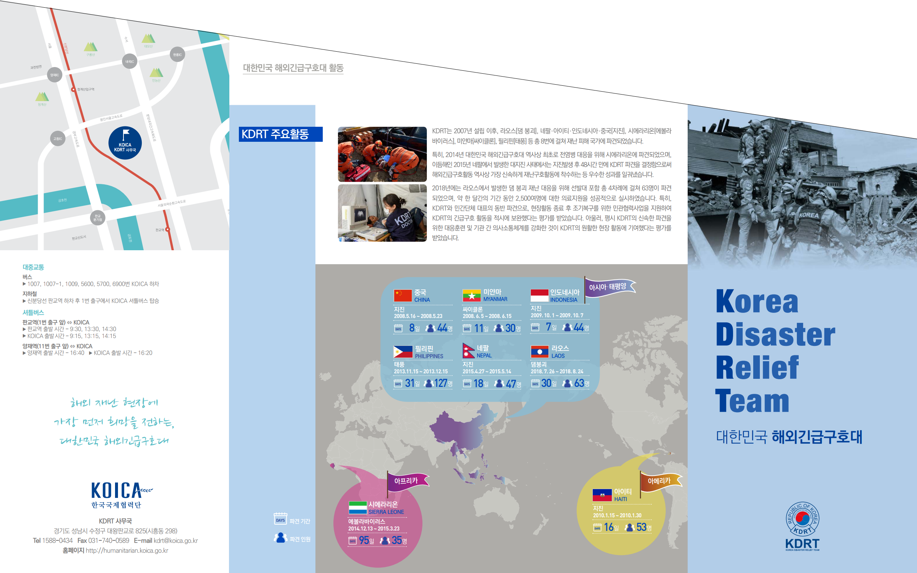This screenshot has height=573, width=917.
Task: Click the '대한민국 해외긴급구호대' cover subtitle
Action: [x=789, y=437]
